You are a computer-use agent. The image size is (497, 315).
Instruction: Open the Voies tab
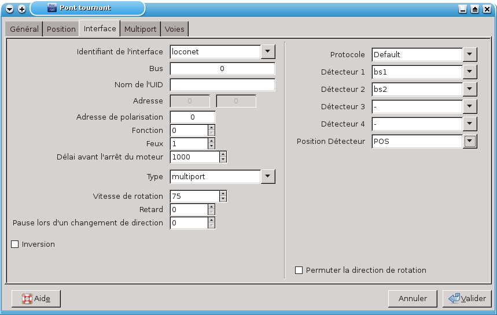[x=175, y=29]
